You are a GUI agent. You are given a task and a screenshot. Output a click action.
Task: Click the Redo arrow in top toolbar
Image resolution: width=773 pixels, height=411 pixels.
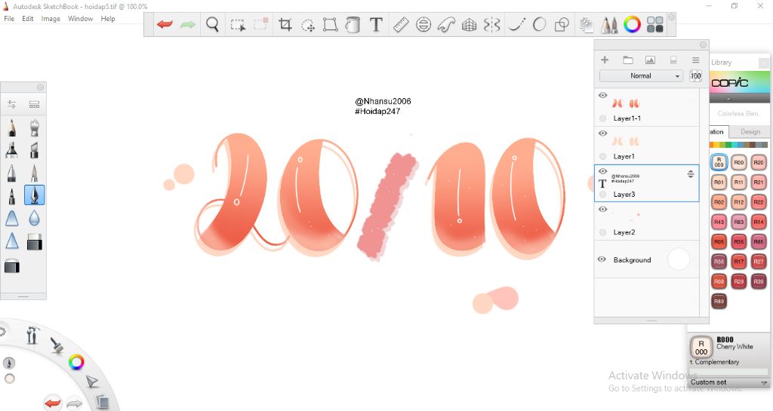(188, 24)
